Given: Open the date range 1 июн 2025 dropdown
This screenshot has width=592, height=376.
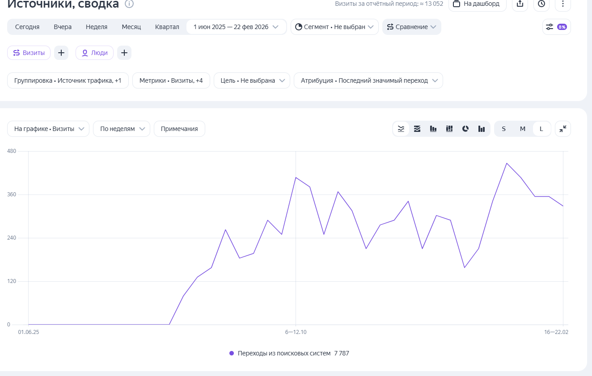Looking at the screenshot, I should 236,27.
